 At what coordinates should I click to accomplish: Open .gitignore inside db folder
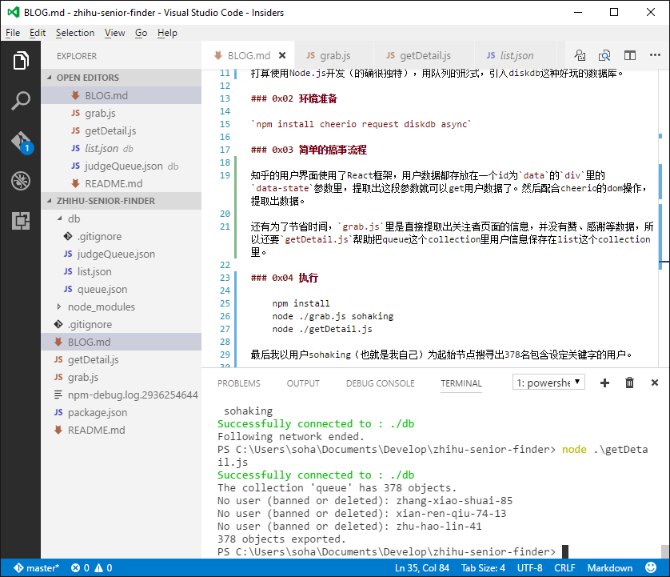(x=122, y=236)
